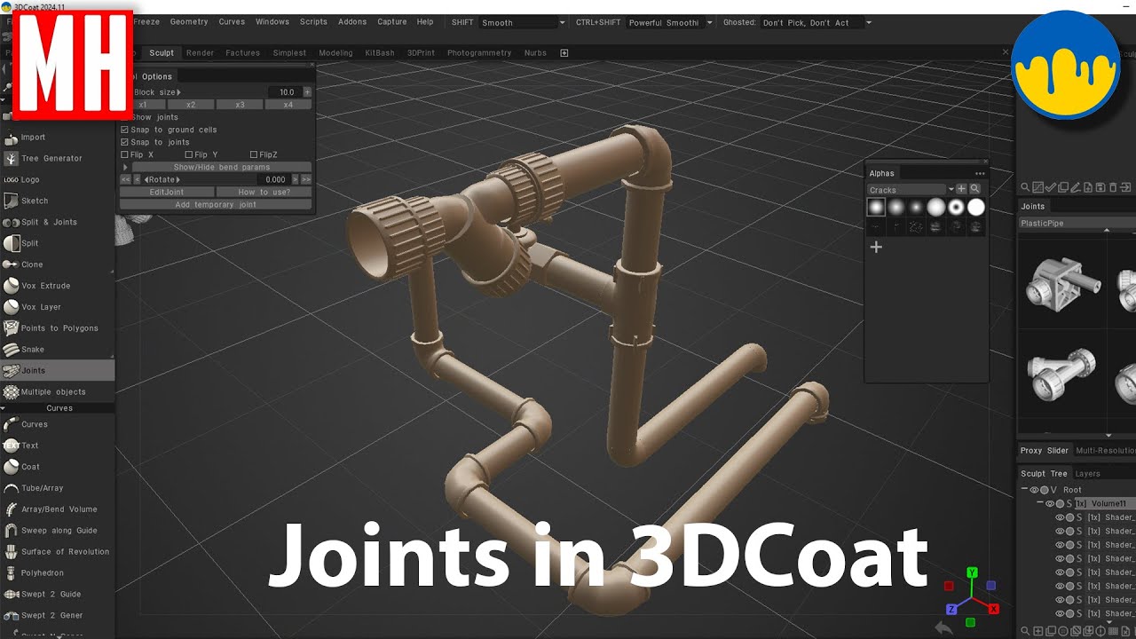Image resolution: width=1136 pixels, height=639 pixels.
Task: Click the Alphas panel search magnifier icon
Action: (x=974, y=189)
